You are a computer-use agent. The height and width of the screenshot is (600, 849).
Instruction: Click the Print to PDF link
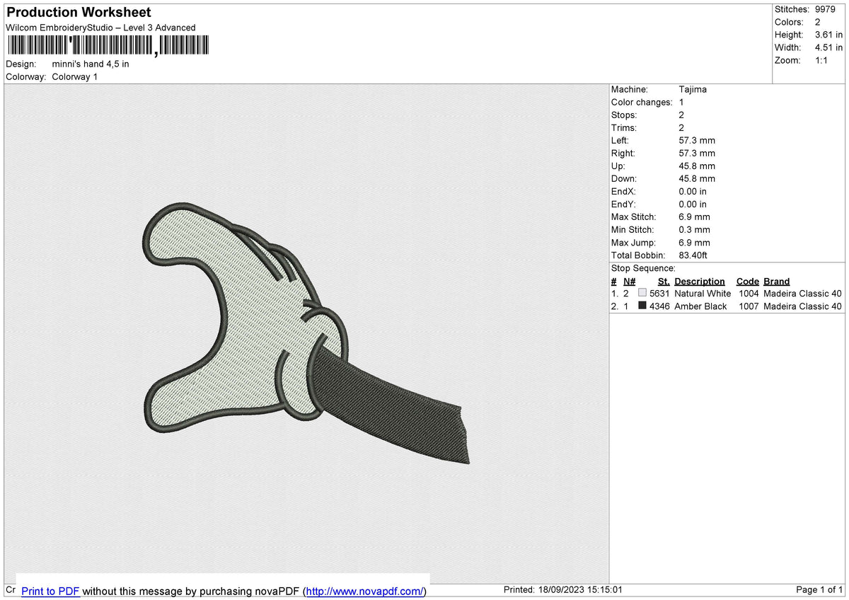click(50, 591)
